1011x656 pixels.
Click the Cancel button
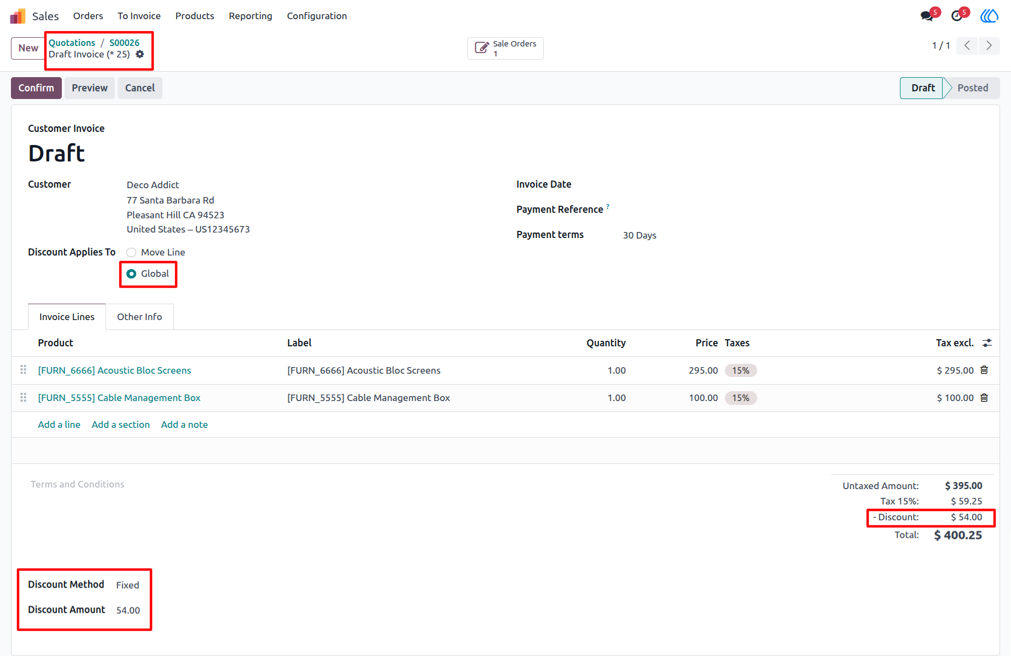tap(140, 88)
